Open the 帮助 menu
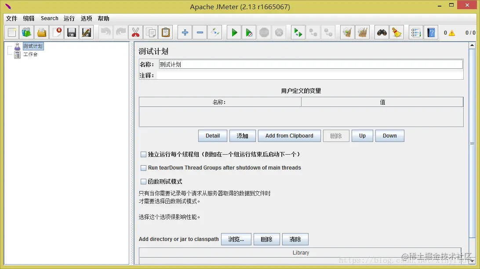The height and width of the screenshot is (269, 480). (x=103, y=18)
